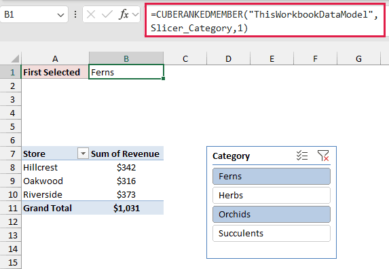Click the Cancel (X) formula icon
Viewport: 389px width, 269px height.
click(91, 15)
